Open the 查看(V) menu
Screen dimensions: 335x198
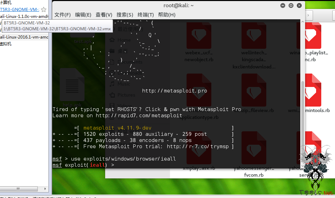click(104, 15)
